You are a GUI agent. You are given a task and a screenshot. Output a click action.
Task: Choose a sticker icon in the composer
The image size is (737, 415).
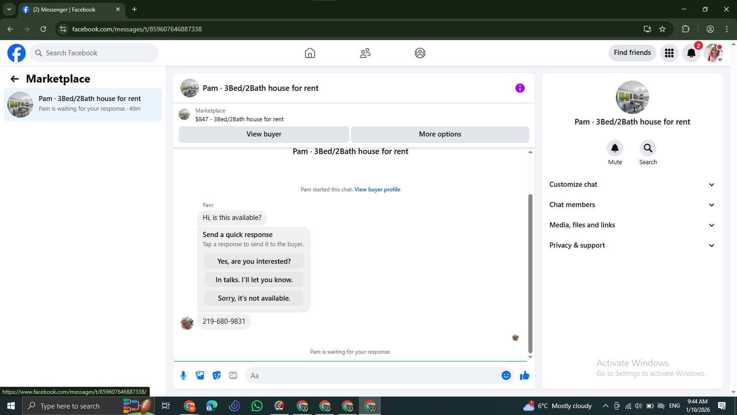coord(216,375)
